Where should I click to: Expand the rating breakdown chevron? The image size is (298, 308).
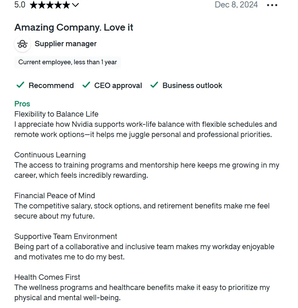(75, 5)
